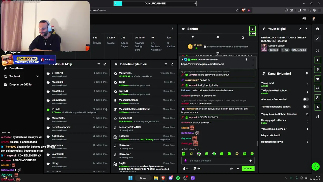Click the Brave shields icon in the address bar
This screenshot has height=182, width=323.
243,10
